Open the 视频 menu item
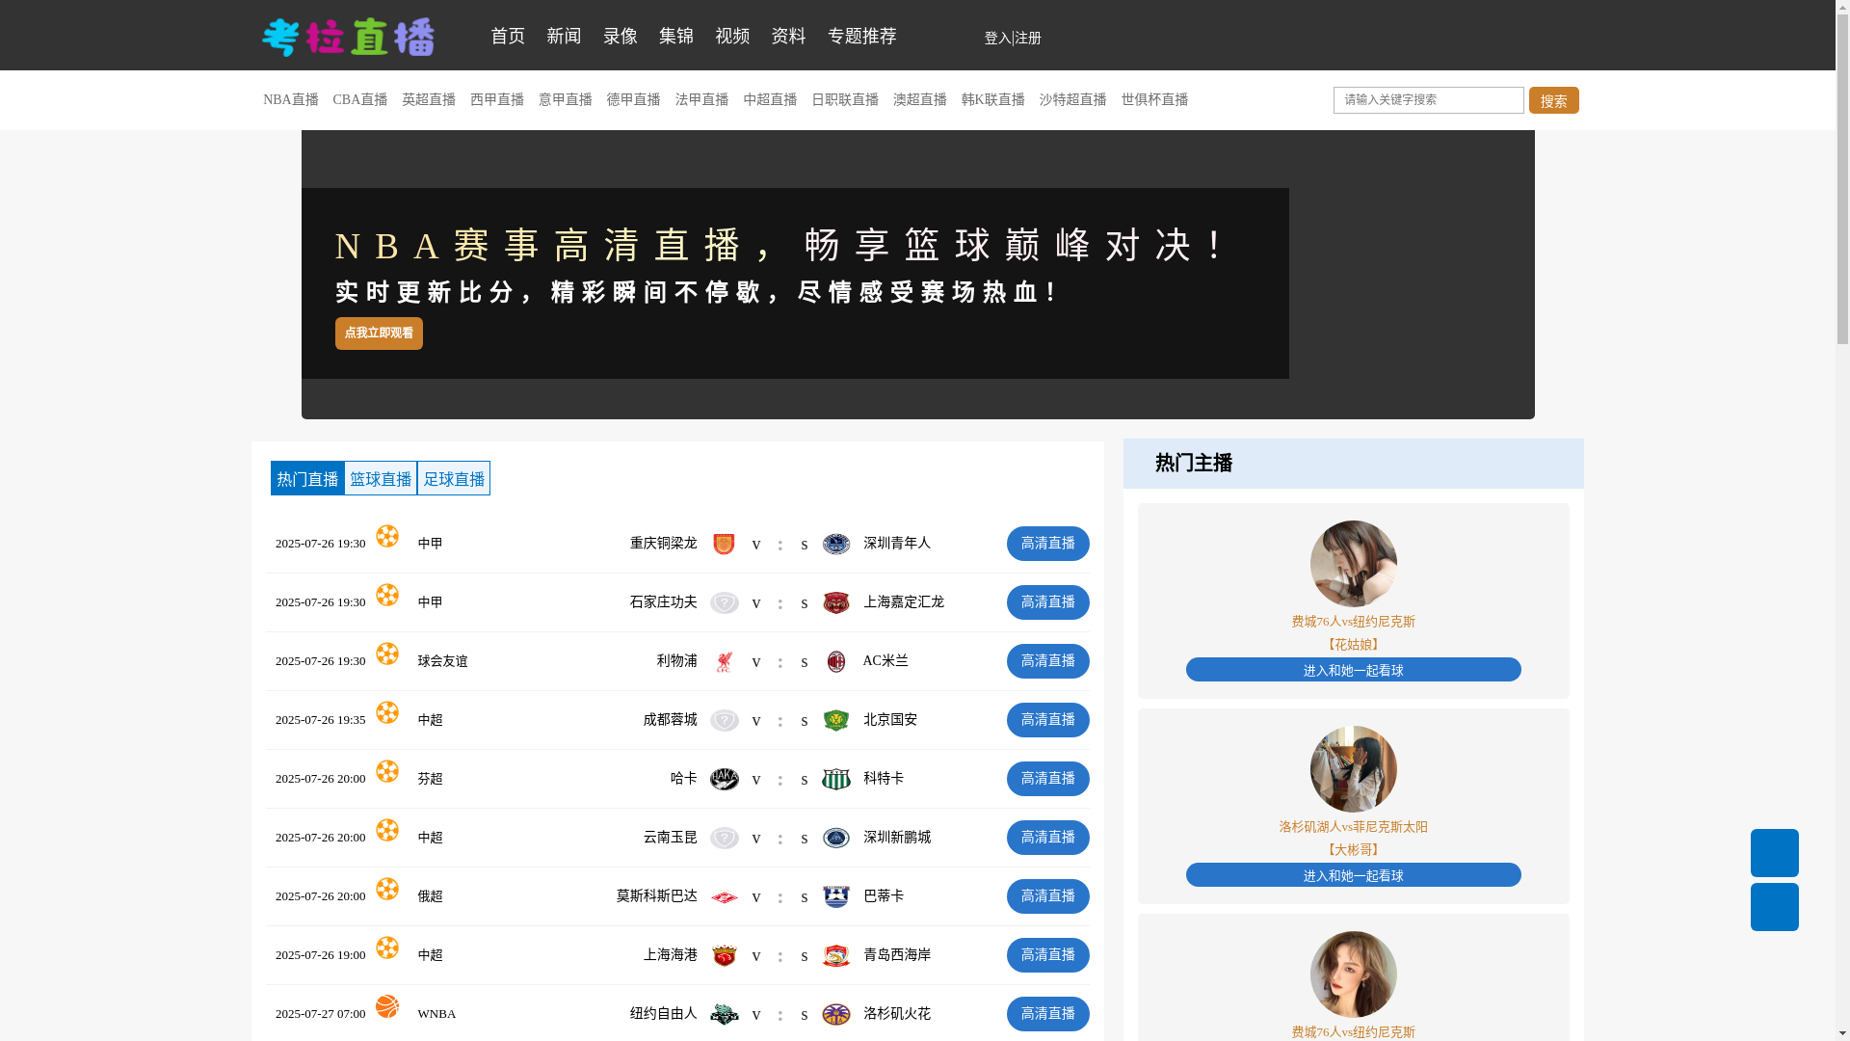This screenshot has width=1850, height=1041. (x=732, y=36)
